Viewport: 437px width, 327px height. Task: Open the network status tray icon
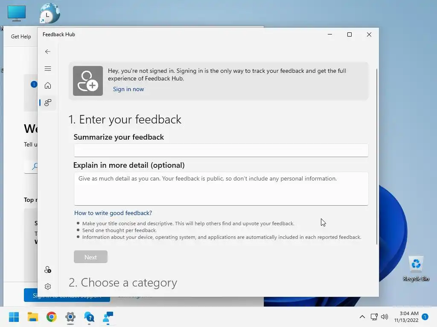coord(374,317)
